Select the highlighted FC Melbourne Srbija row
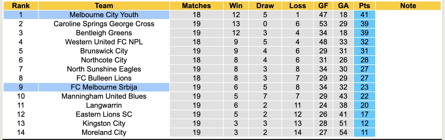Viewport: 445px width, 140px height. (104, 87)
